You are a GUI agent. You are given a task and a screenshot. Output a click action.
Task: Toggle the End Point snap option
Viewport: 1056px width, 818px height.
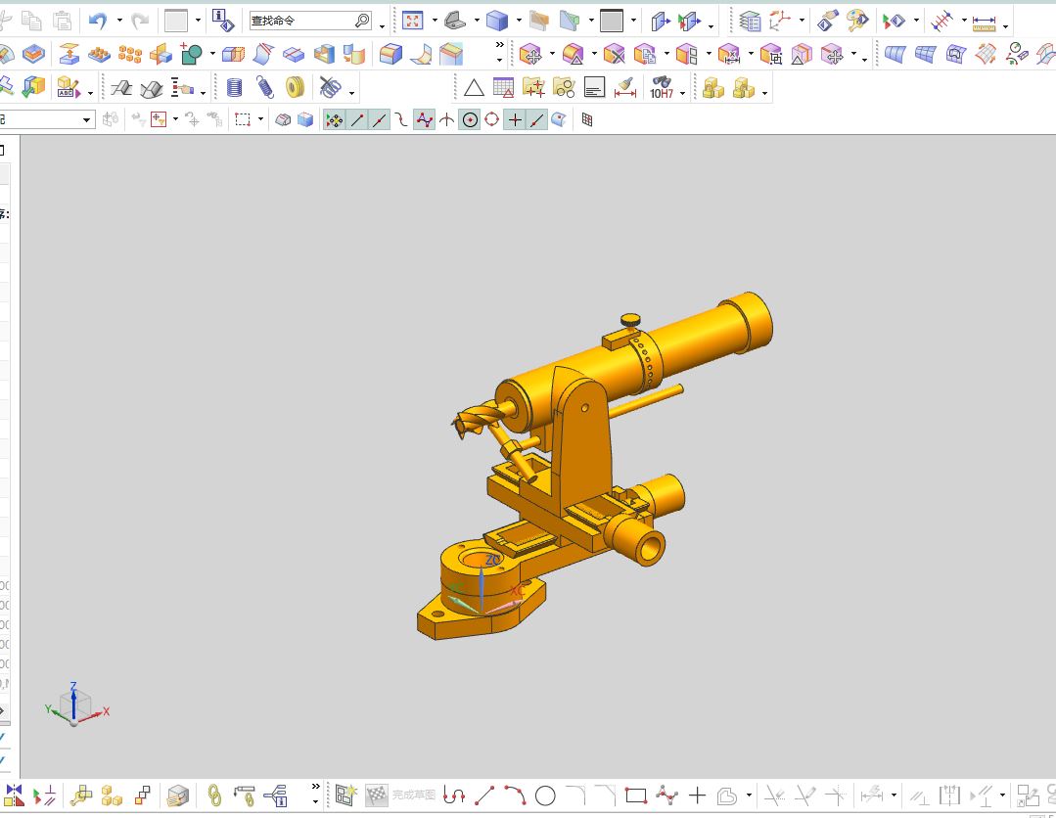pos(357,119)
